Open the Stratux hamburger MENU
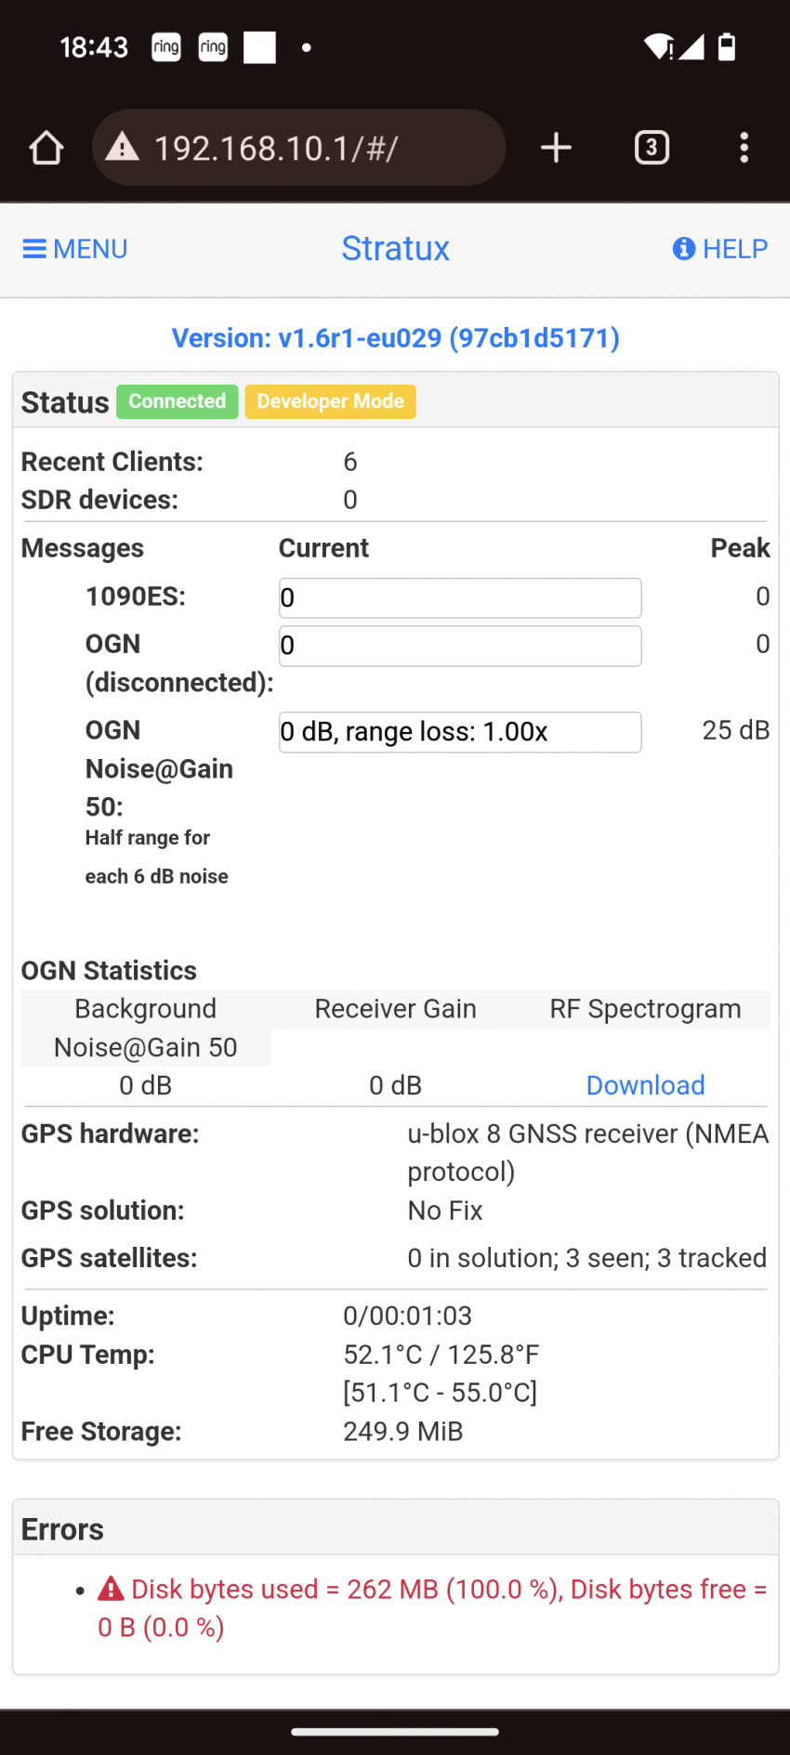 coord(75,249)
